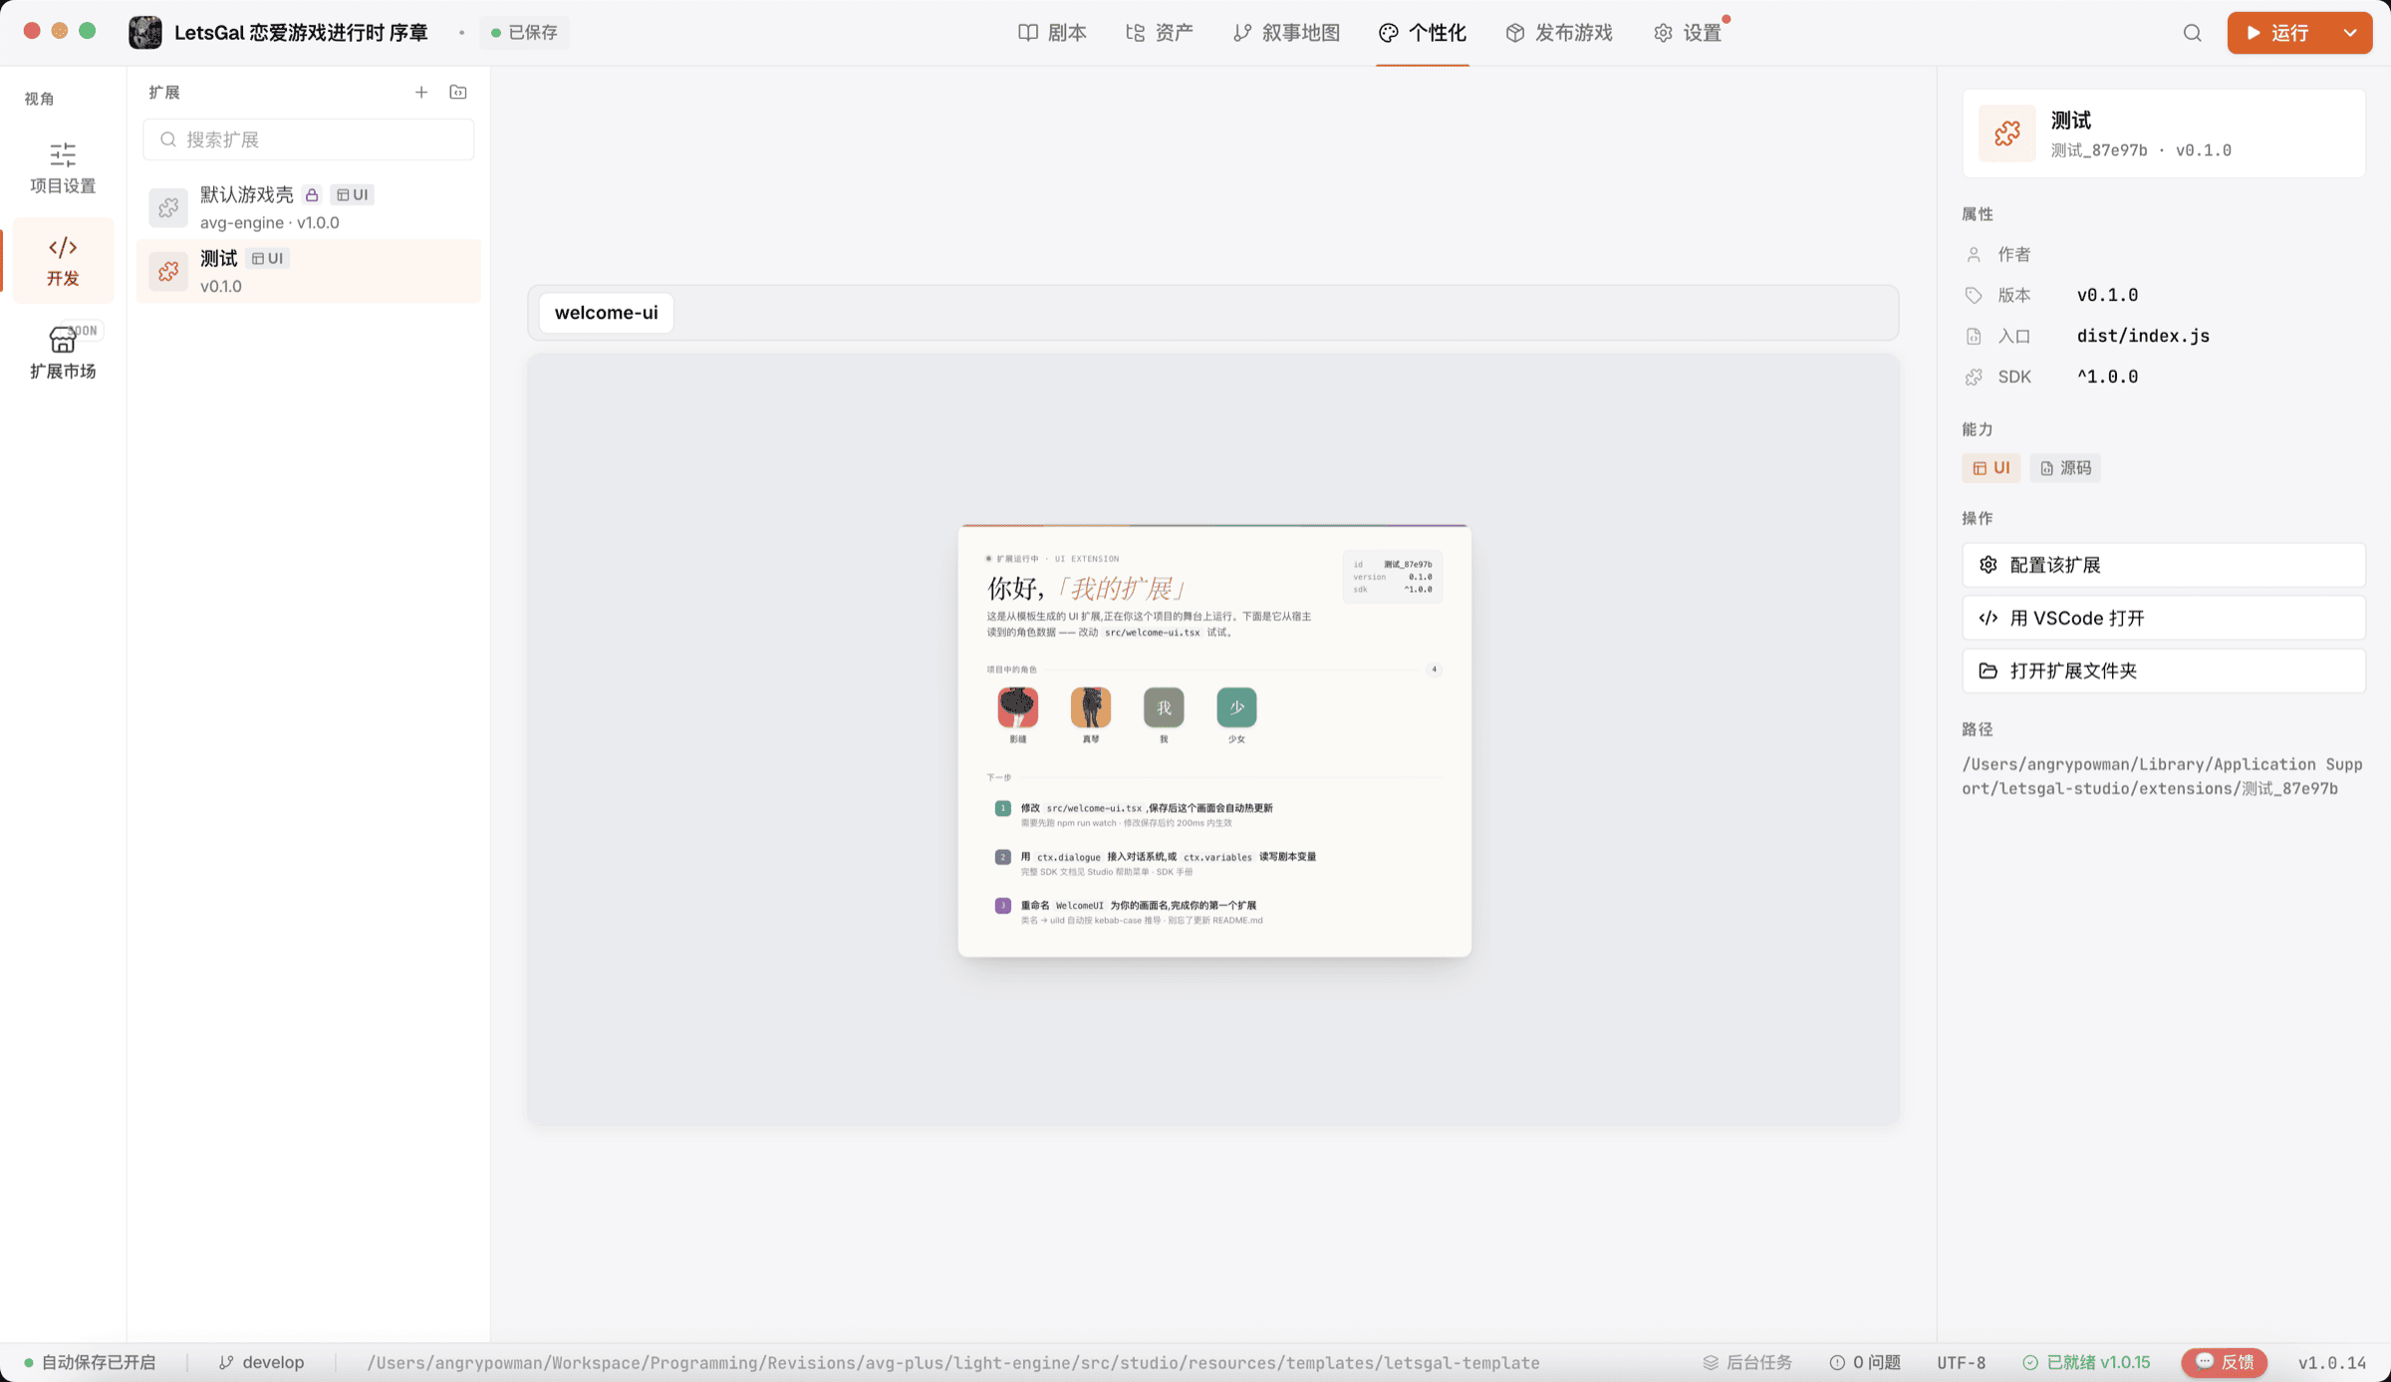The image size is (2391, 1382).
Task: Click the project path in status bar
Action: (x=953, y=1362)
